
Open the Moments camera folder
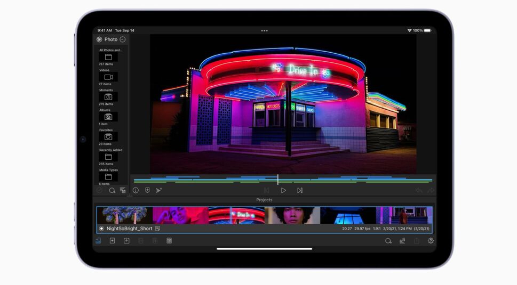(108, 97)
